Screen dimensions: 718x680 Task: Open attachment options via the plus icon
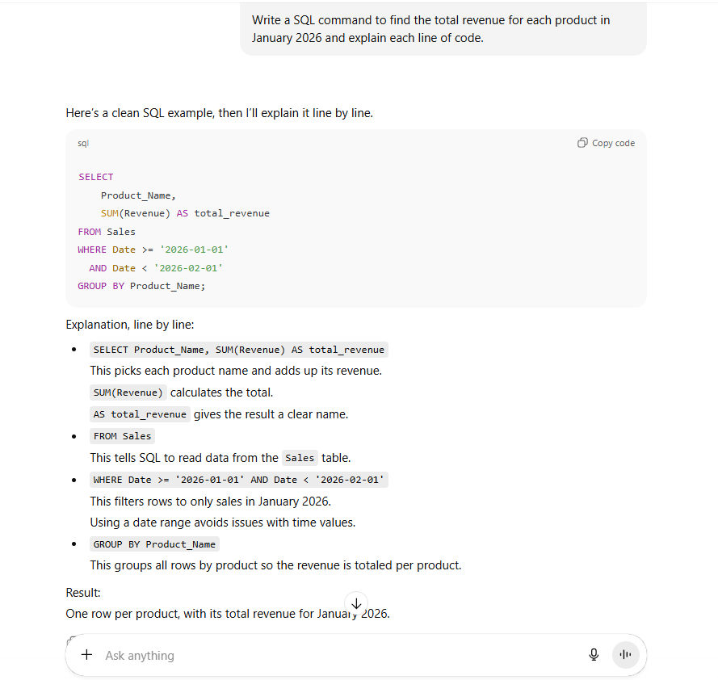(86, 655)
